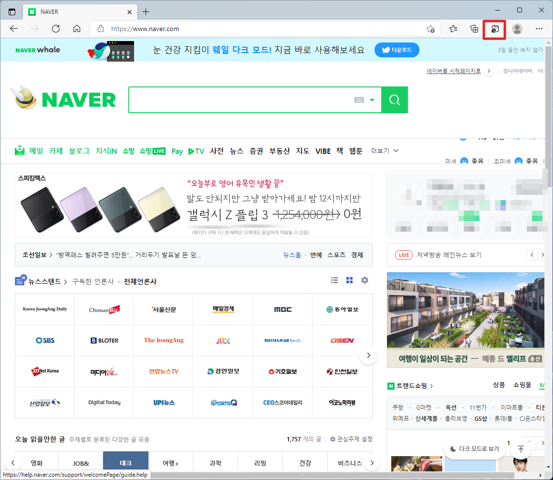Screen dimensions: 553x480
Task: Enable 다크 모드로 보기 dark mode
Action: [475, 448]
